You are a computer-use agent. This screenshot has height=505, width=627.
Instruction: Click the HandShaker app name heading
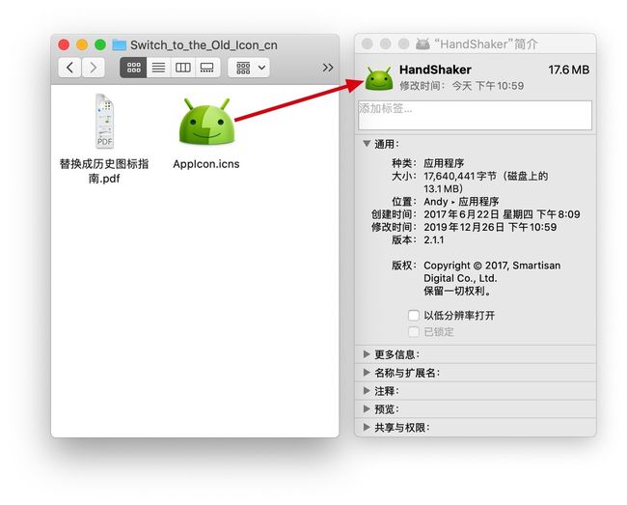[435, 70]
